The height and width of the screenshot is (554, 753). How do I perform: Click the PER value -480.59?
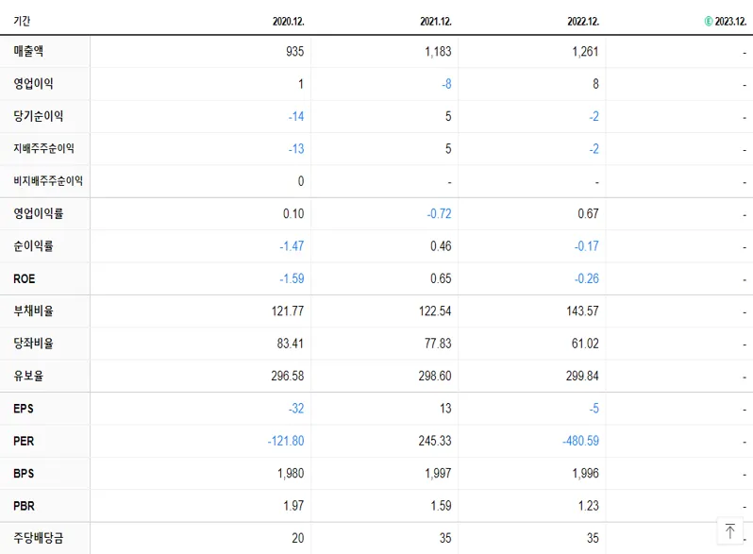580,441
